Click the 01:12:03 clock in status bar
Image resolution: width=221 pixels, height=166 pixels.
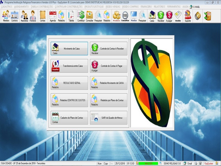131,164
